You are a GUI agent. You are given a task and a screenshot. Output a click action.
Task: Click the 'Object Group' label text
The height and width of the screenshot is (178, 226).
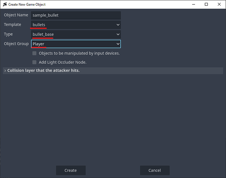[x=16, y=44]
